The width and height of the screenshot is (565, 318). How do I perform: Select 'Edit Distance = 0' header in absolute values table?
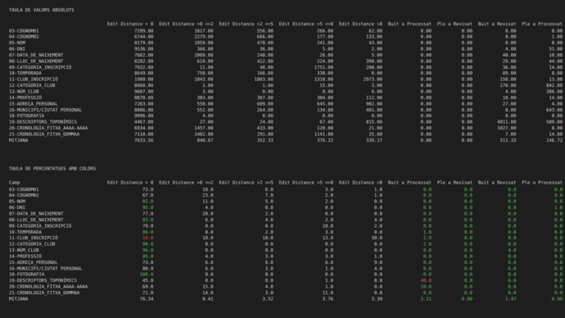(x=130, y=24)
